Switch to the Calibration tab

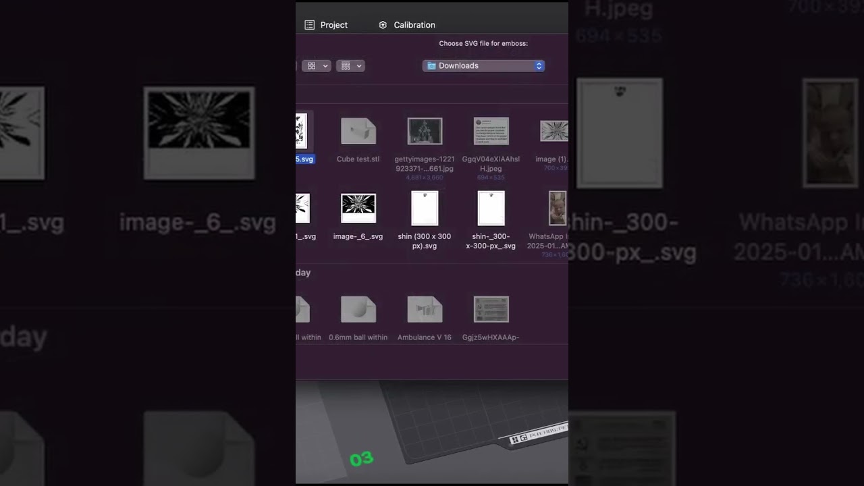406,25
